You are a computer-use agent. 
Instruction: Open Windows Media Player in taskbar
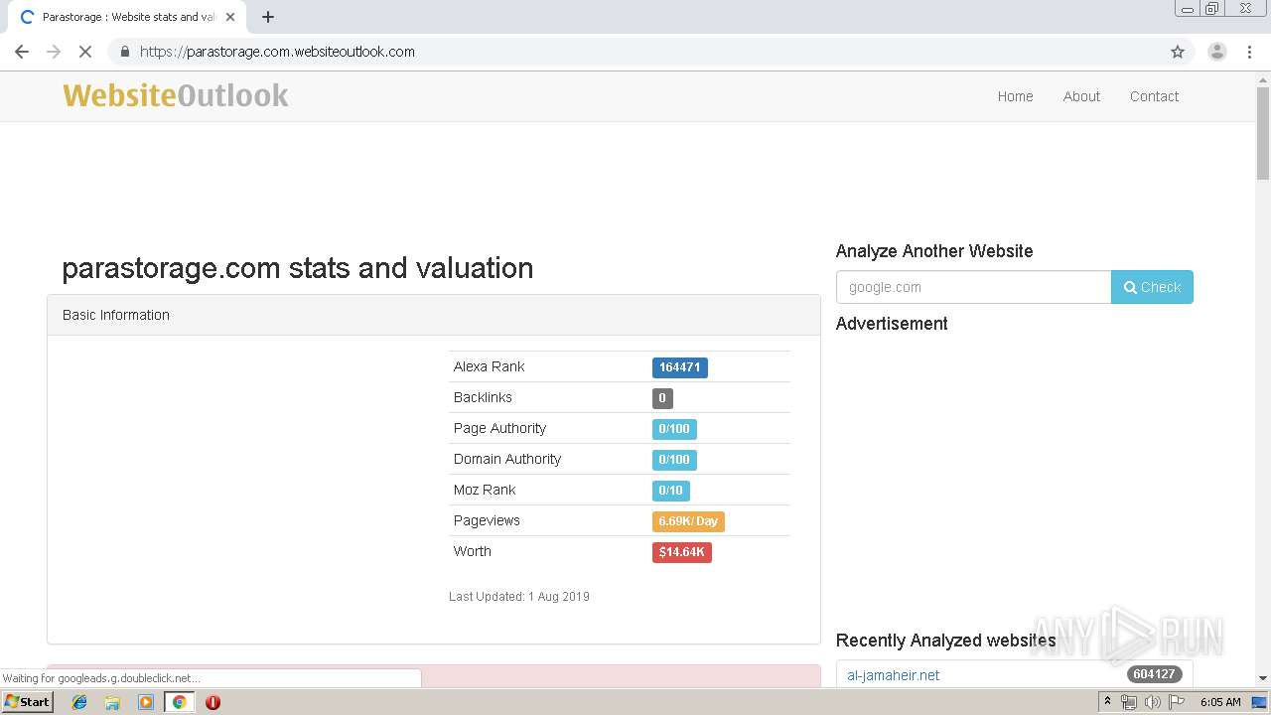[x=146, y=702]
